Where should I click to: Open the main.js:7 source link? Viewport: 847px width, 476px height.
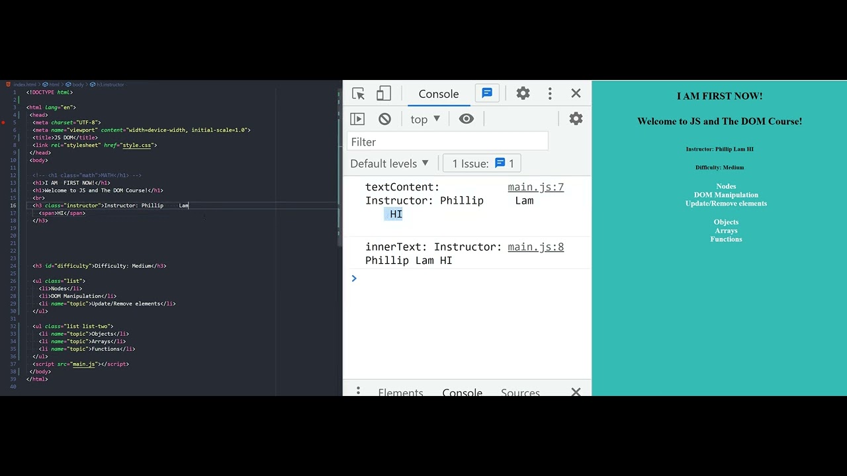click(535, 187)
